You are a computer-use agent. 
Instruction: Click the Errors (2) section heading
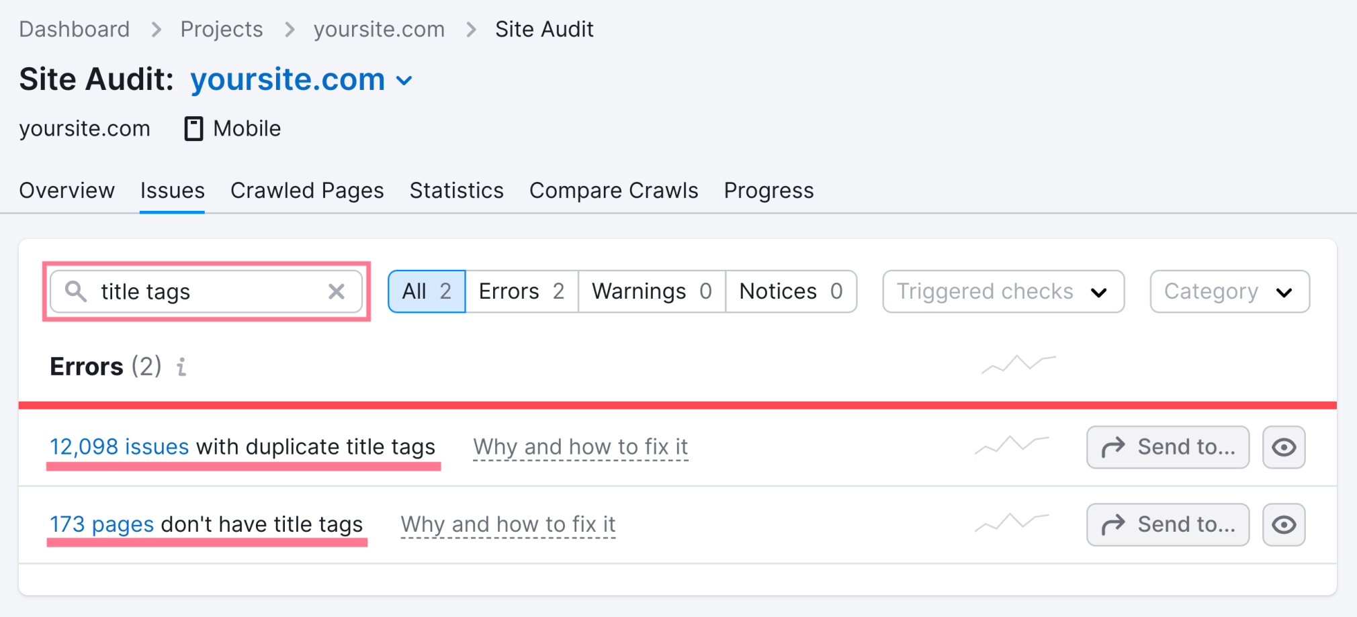pyautogui.click(x=105, y=367)
